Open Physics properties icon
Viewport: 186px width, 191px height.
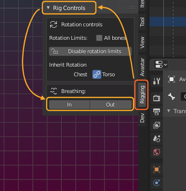(157, 183)
